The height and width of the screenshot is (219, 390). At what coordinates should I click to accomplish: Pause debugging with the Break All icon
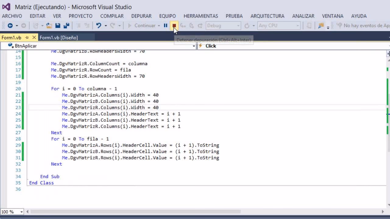[165, 26]
